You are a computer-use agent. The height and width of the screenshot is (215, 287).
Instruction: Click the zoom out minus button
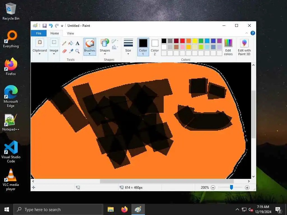(213, 188)
